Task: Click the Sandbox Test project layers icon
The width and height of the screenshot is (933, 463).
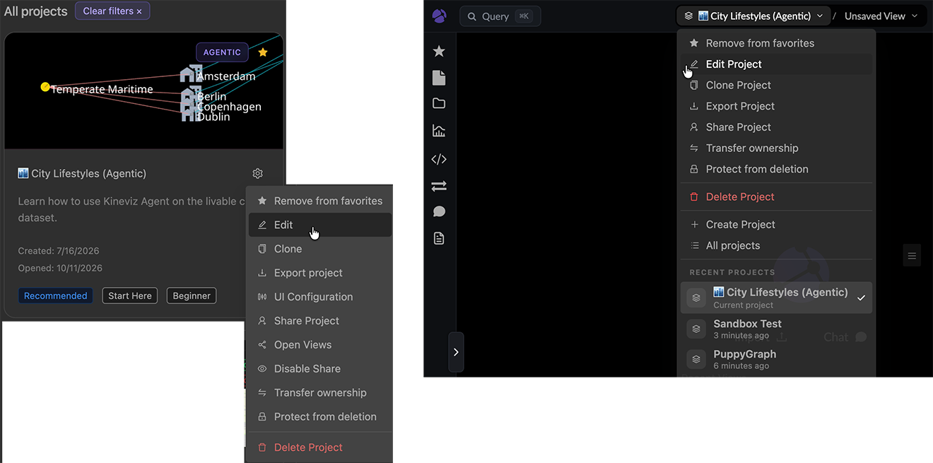Action: pyautogui.click(x=696, y=329)
